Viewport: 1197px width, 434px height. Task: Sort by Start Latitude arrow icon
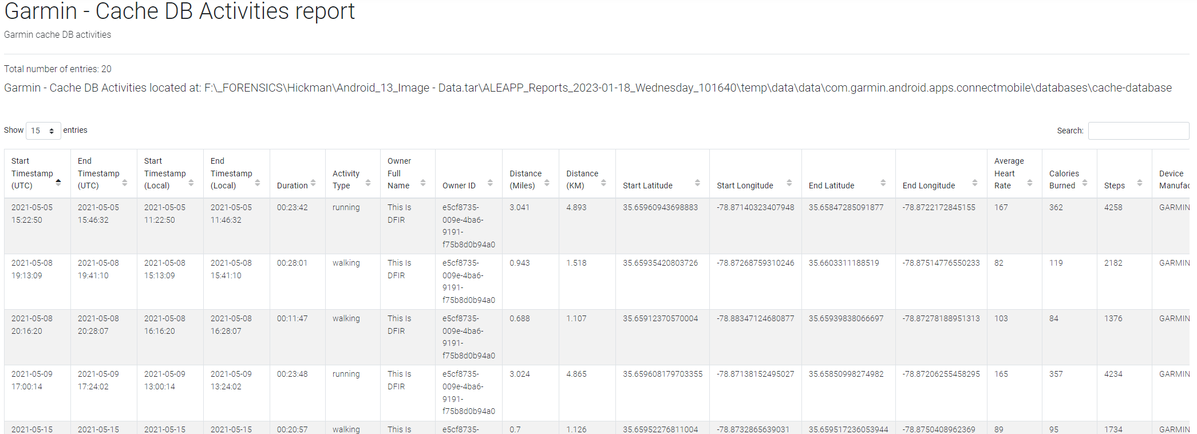697,183
